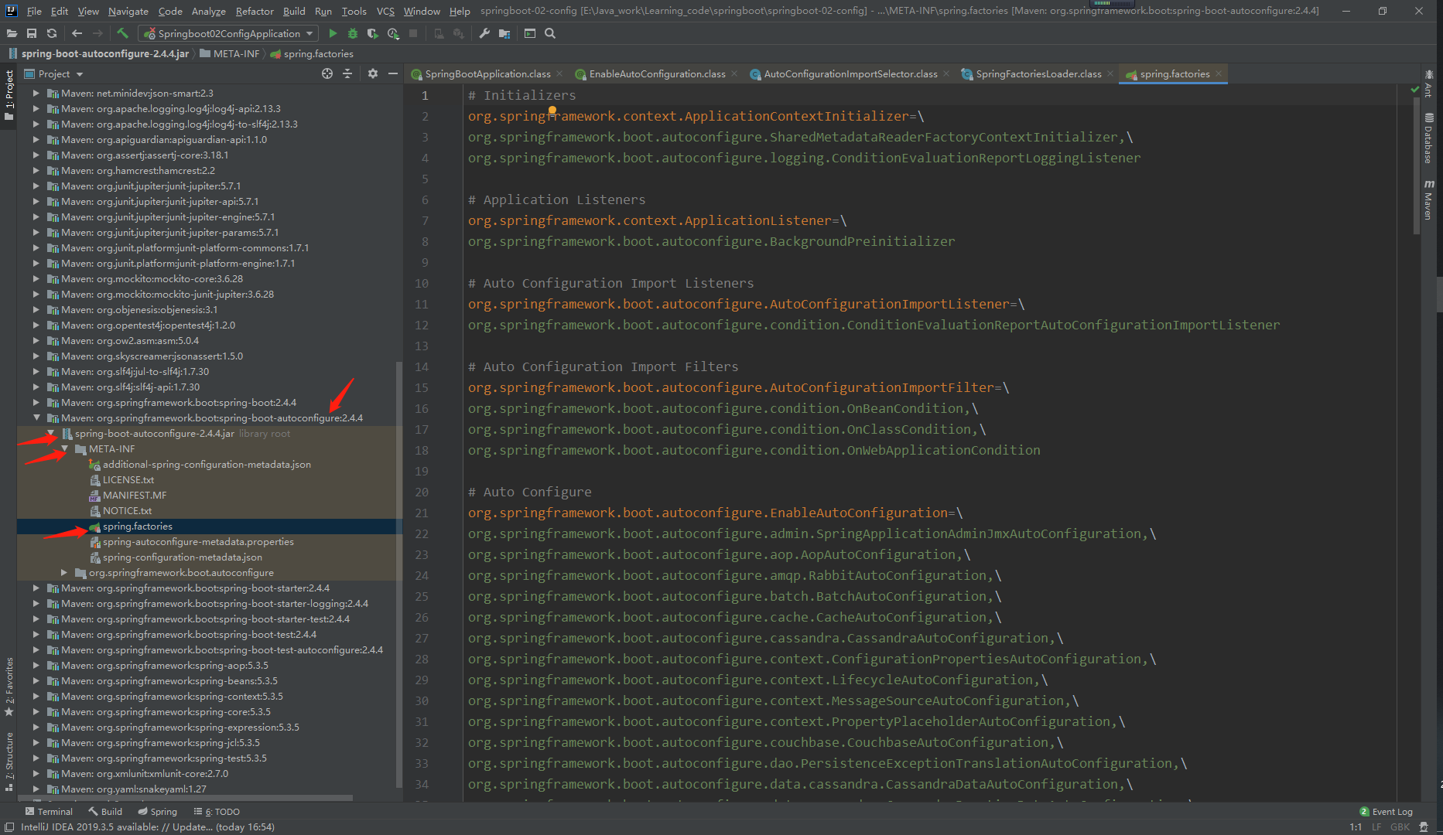Switch to the EnableAutoConfiguration.class tab
The height and width of the screenshot is (835, 1443).
pyautogui.click(x=657, y=73)
